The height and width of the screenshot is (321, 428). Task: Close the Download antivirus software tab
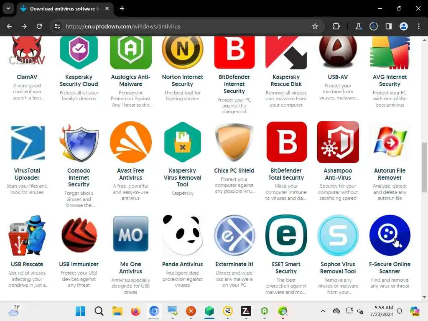point(107,8)
